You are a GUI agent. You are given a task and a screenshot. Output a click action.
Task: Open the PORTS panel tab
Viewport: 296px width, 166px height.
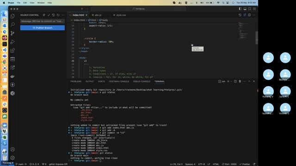click(101, 82)
